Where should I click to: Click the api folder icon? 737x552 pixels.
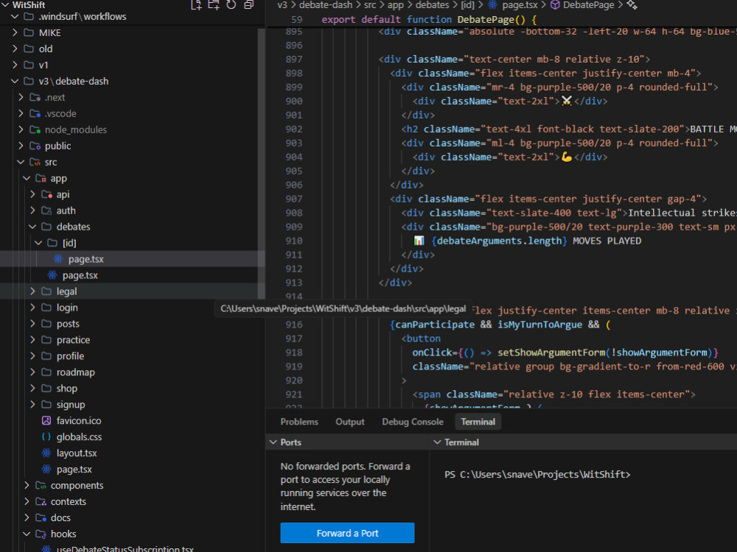click(x=46, y=194)
